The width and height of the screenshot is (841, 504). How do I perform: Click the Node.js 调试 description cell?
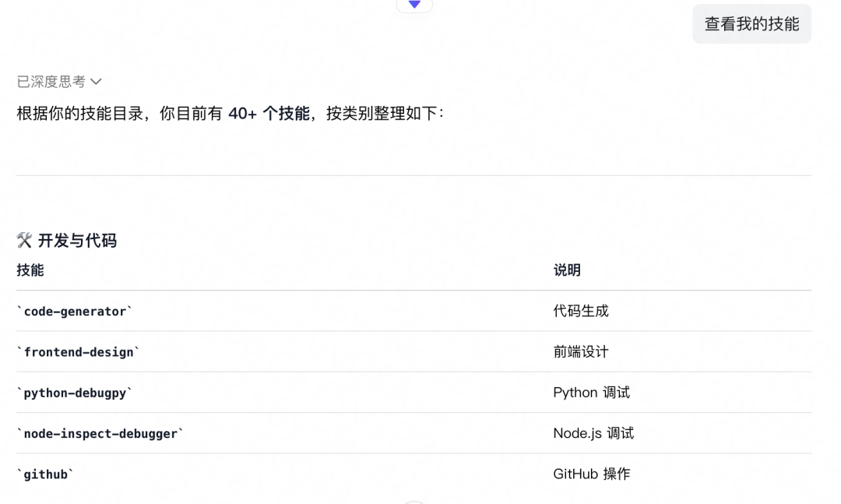tap(593, 434)
